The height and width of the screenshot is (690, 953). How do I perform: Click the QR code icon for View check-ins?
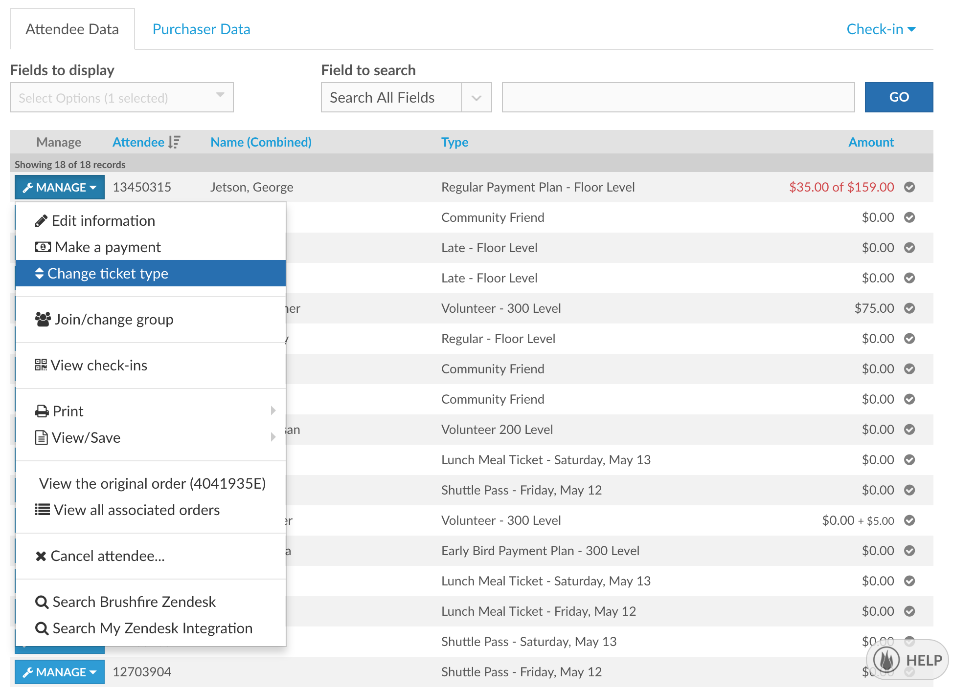(x=41, y=365)
